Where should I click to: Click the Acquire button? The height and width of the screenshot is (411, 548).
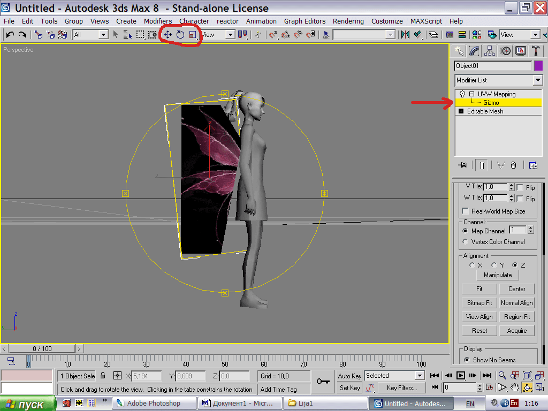click(x=517, y=331)
